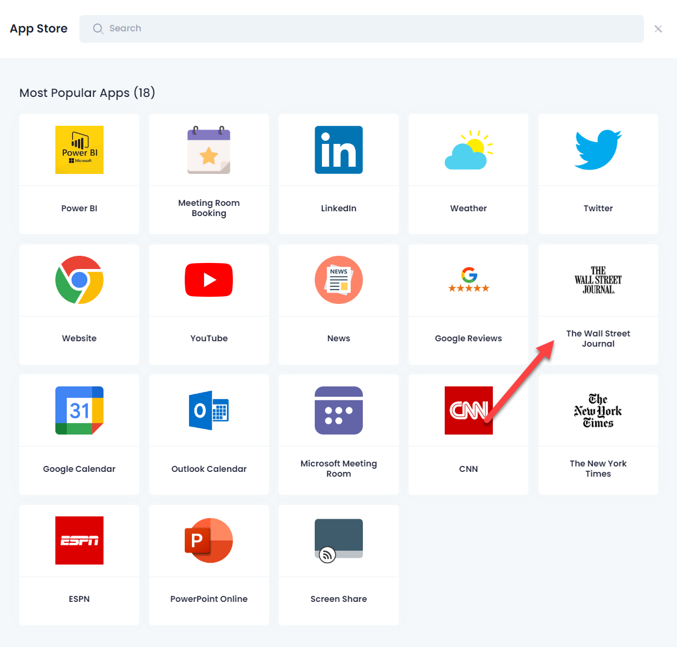Screen dimensions: 677x647
Task: Click the Most Popular Apps heading
Action: [x=87, y=93]
